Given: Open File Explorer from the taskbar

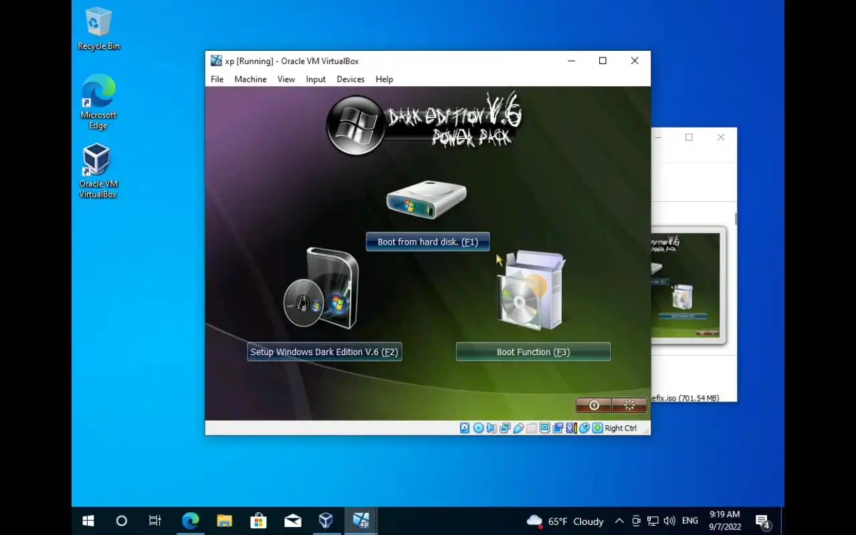Looking at the screenshot, I should click(x=224, y=521).
